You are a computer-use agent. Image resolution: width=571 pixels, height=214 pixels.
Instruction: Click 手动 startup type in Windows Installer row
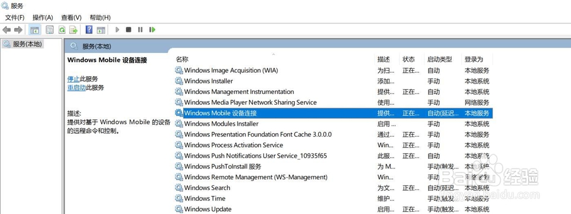click(x=433, y=81)
